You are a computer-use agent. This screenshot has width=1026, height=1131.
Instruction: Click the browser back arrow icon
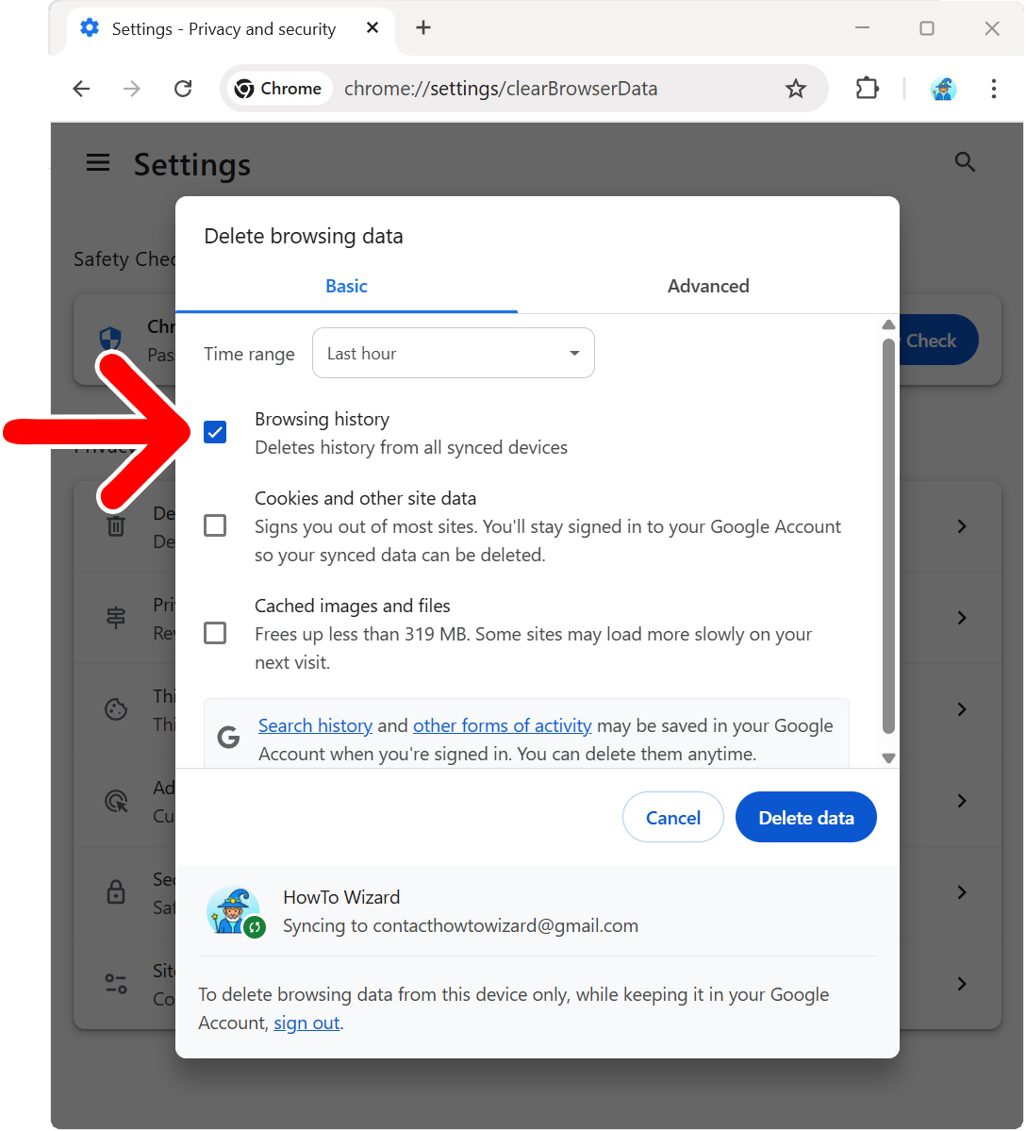coord(82,89)
